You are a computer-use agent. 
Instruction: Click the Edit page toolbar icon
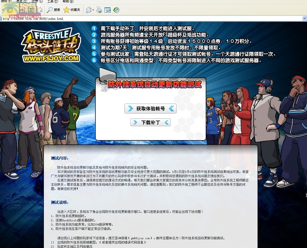click(x=107, y=10)
